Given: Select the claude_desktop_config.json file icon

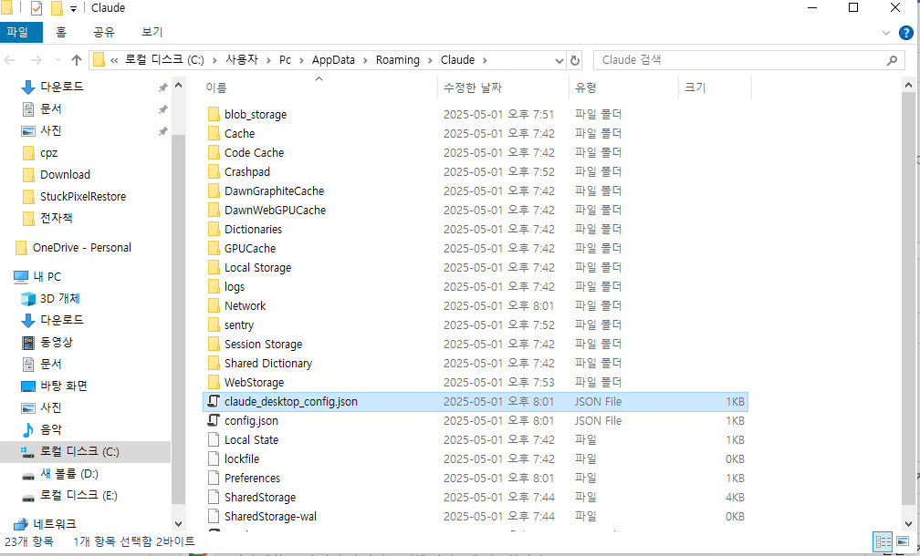Looking at the screenshot, I should (x=214, y=402).
